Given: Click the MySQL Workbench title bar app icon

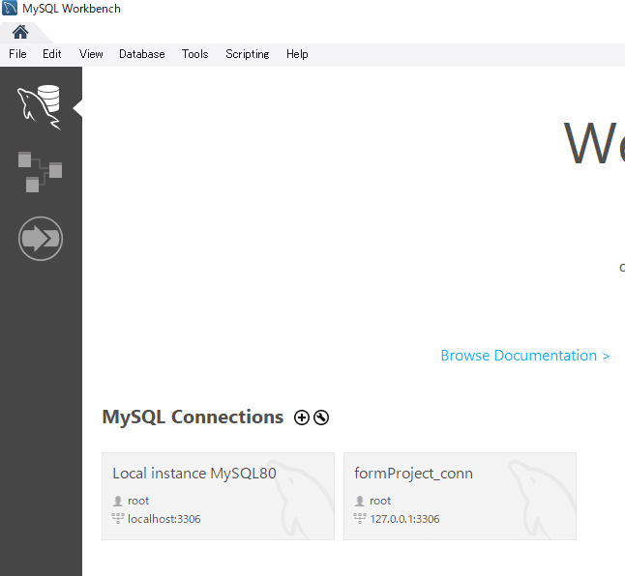Looking at the screenshot, I should [10, 8].
